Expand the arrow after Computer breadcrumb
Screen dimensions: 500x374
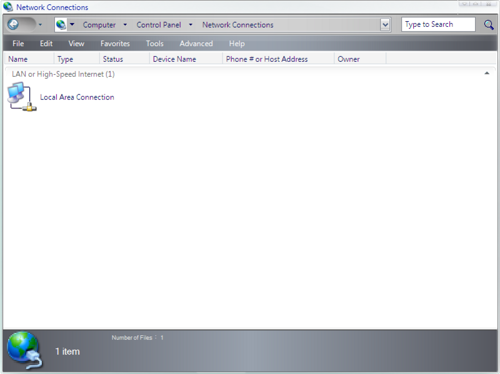coord(125,24)
